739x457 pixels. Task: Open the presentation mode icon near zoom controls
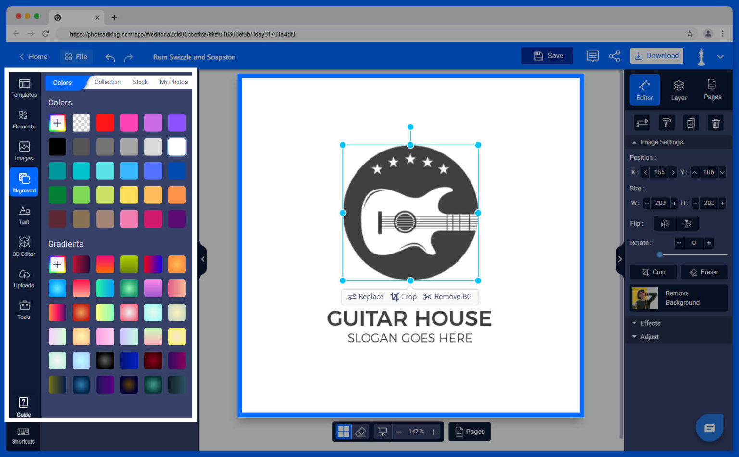click(x=382, y=432)
